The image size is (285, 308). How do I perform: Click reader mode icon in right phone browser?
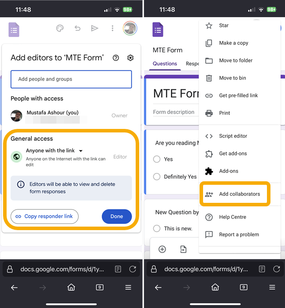point(262,269)
